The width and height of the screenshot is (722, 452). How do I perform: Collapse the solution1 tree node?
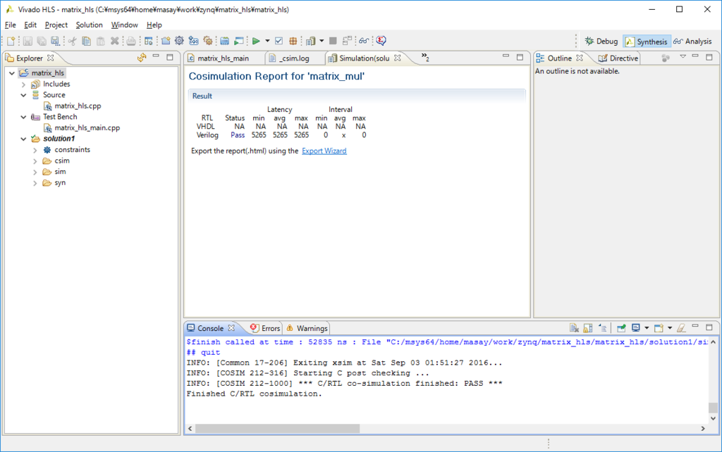point(23,139)
